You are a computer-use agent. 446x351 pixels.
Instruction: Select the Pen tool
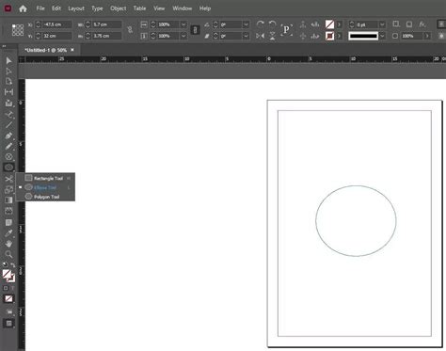8,136
